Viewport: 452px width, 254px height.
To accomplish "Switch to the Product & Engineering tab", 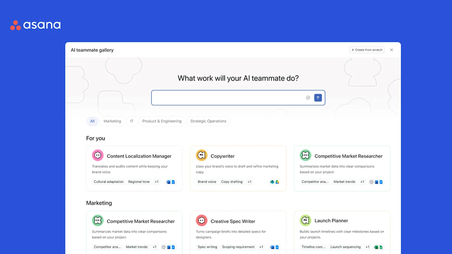I will (x=162, y=121).
